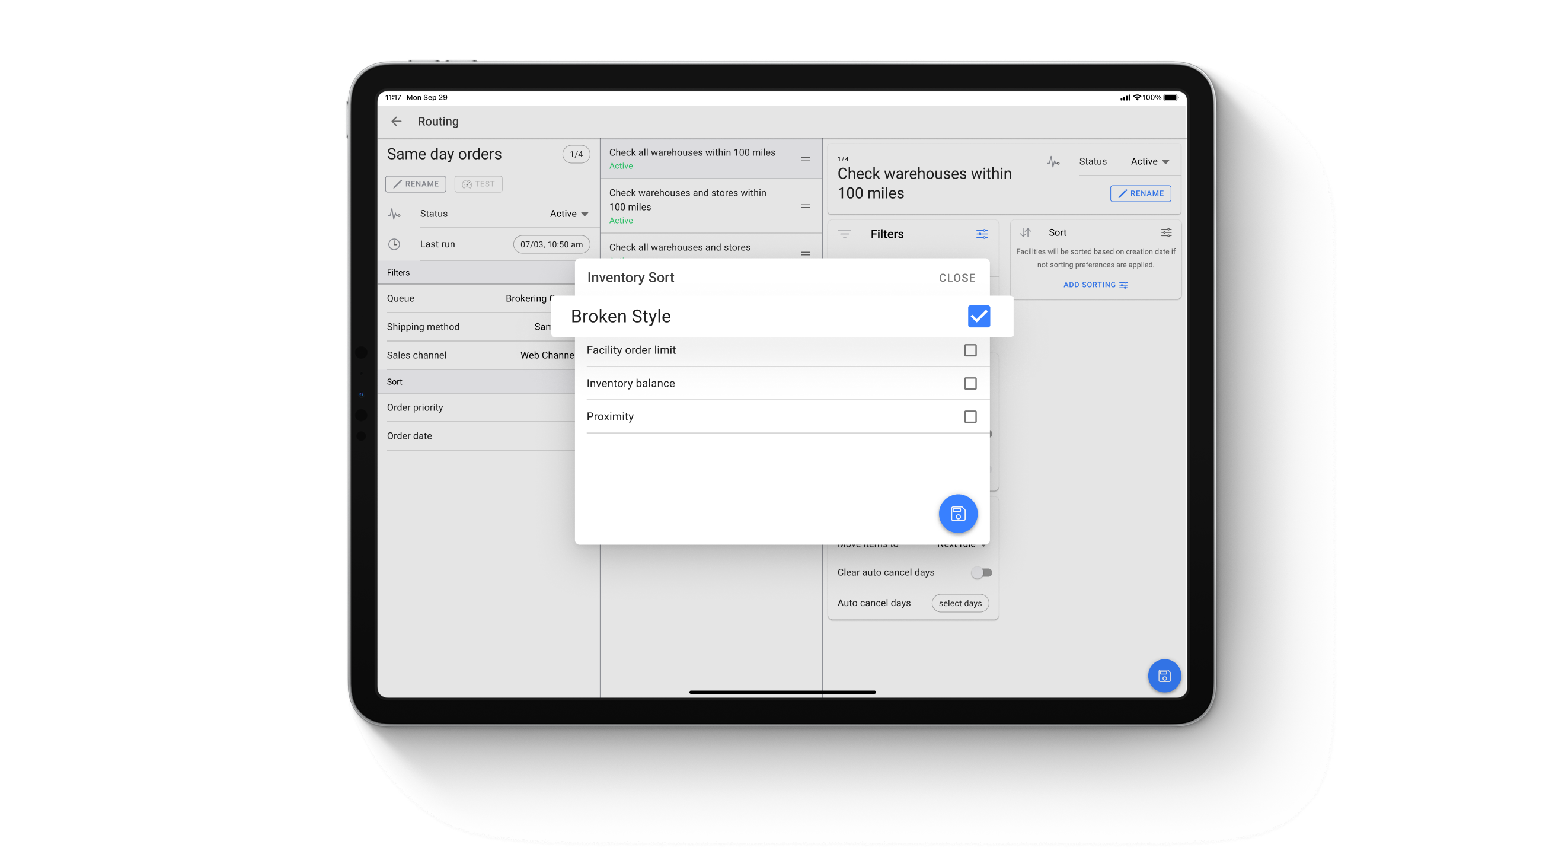Click the select days chip for Auto cancel days
This screenshot has width=1565, height=854.
point(960,603)
